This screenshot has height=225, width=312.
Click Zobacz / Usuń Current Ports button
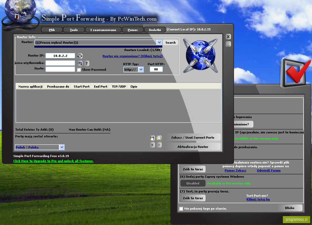193,137
